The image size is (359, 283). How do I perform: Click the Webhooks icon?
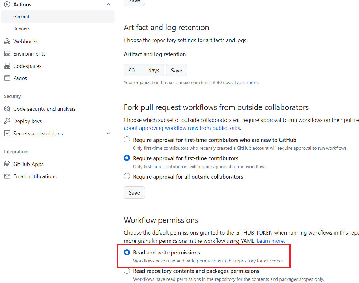(x=7, y=41)
